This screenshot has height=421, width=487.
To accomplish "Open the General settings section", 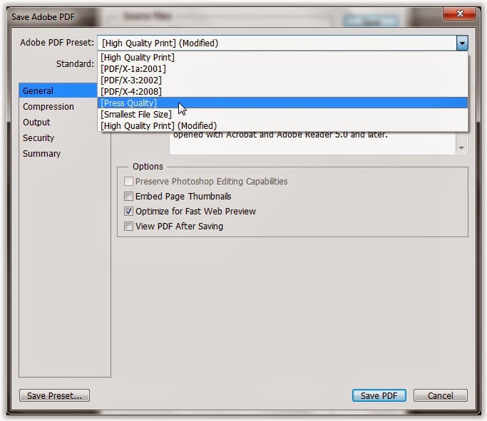I will (58, 90).
